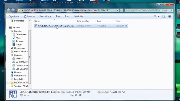Change view with the view icon

(x=155, y=16)
